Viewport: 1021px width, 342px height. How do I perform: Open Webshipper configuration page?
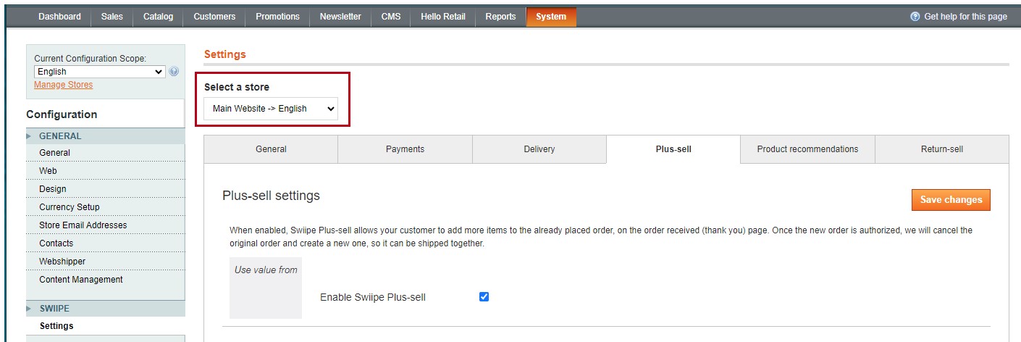pyautogui.click(x=62, y=262)
